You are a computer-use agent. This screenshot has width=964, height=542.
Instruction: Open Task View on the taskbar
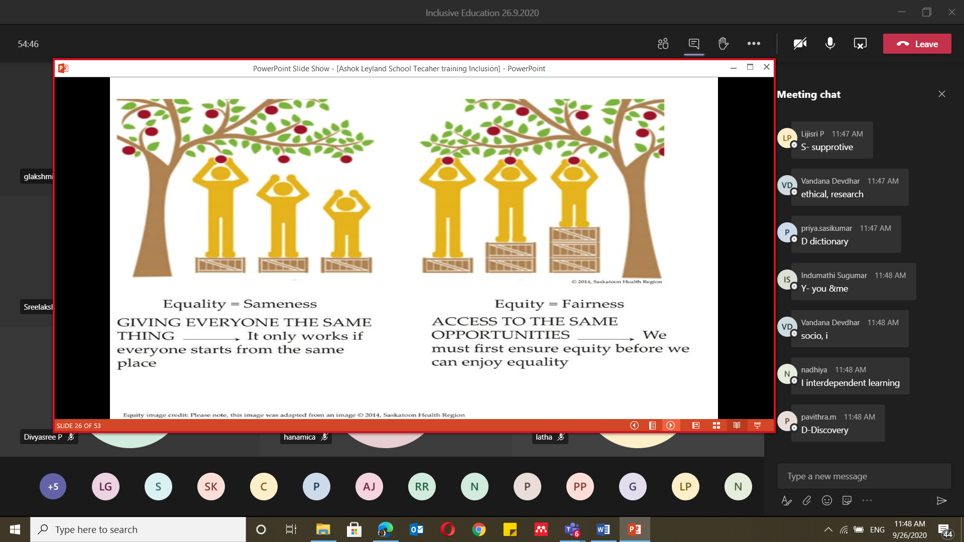[x=291, y=529]
